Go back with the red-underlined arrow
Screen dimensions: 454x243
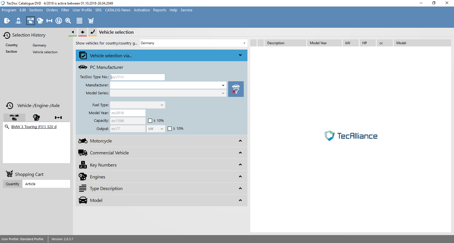click(x=83, y=32)
